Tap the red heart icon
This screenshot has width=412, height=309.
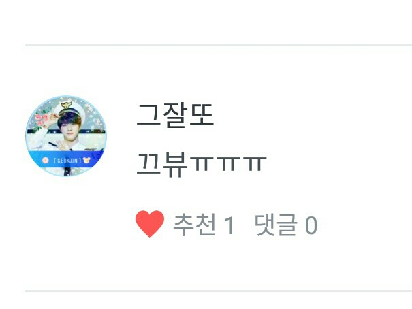pyautogui.click(x=150, y=224)
